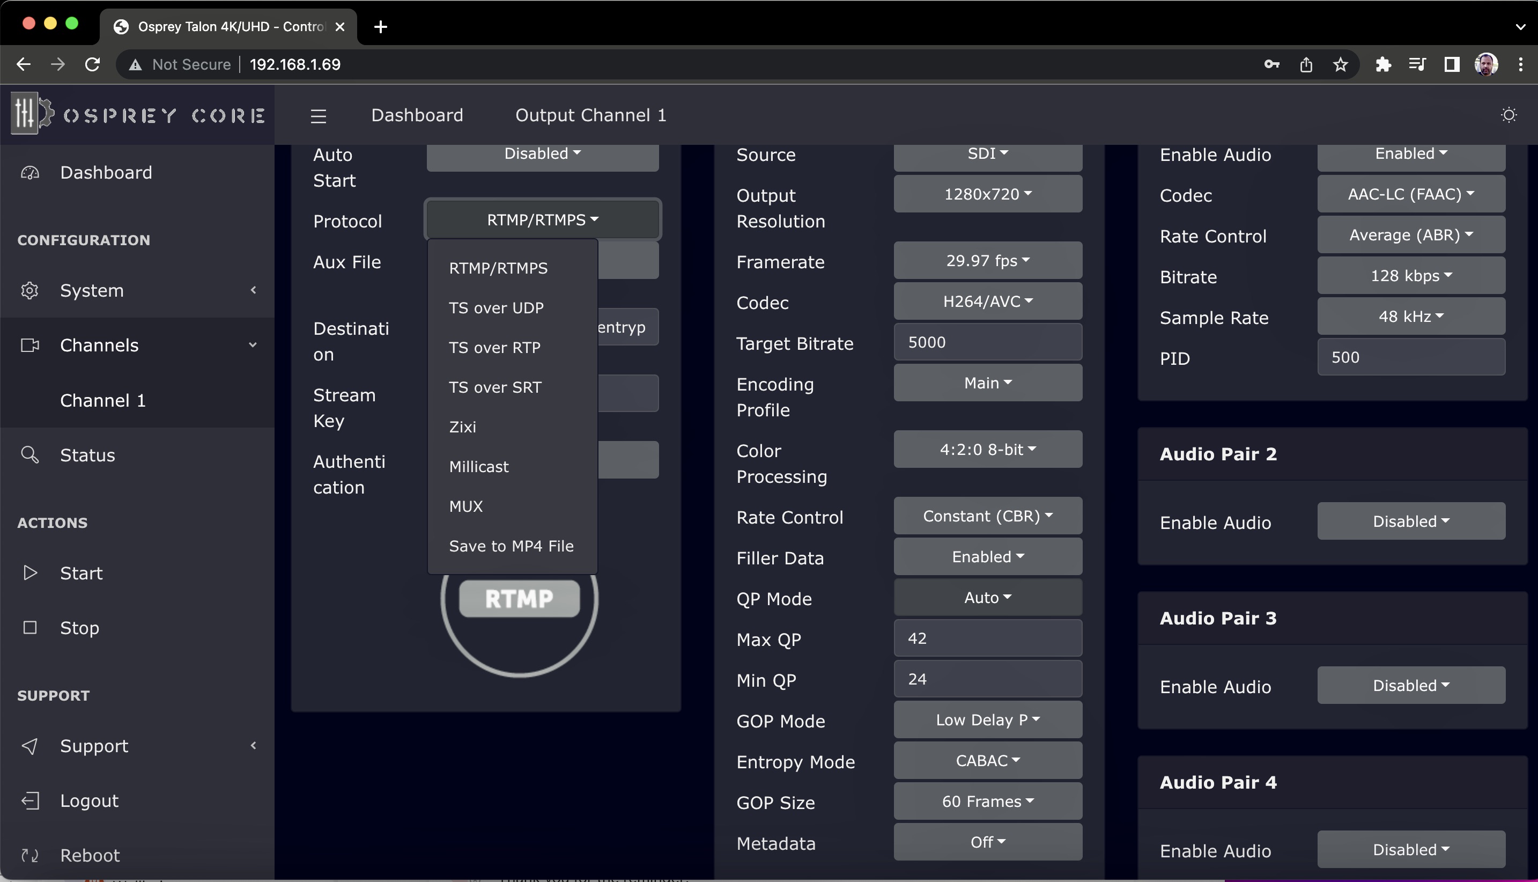The image size is (1538, 882).
Task: Click the Reboot icon in sidebar
Action: tap(29, 855)
